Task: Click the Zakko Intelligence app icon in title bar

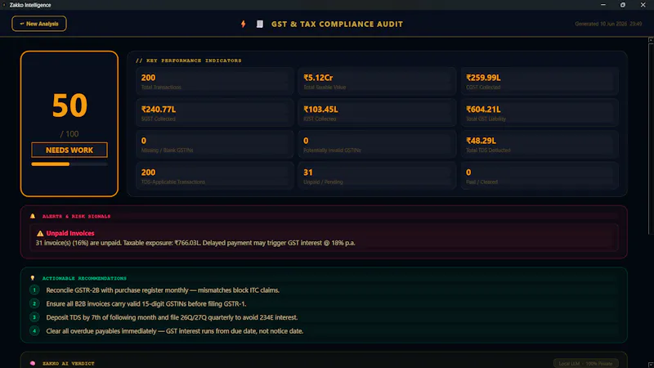Action: pos(5,5)
